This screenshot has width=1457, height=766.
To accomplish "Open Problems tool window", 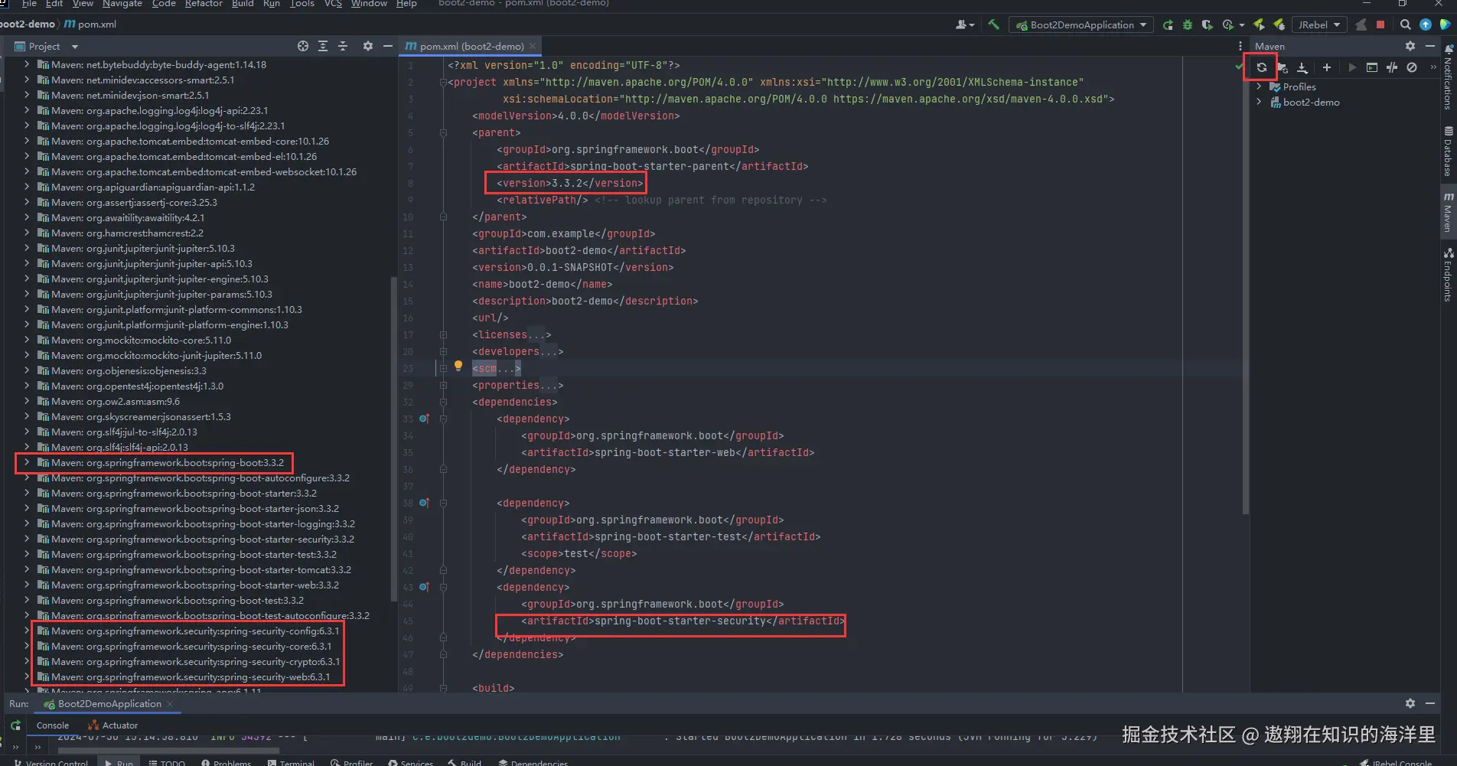I will [x=227, y=762].
